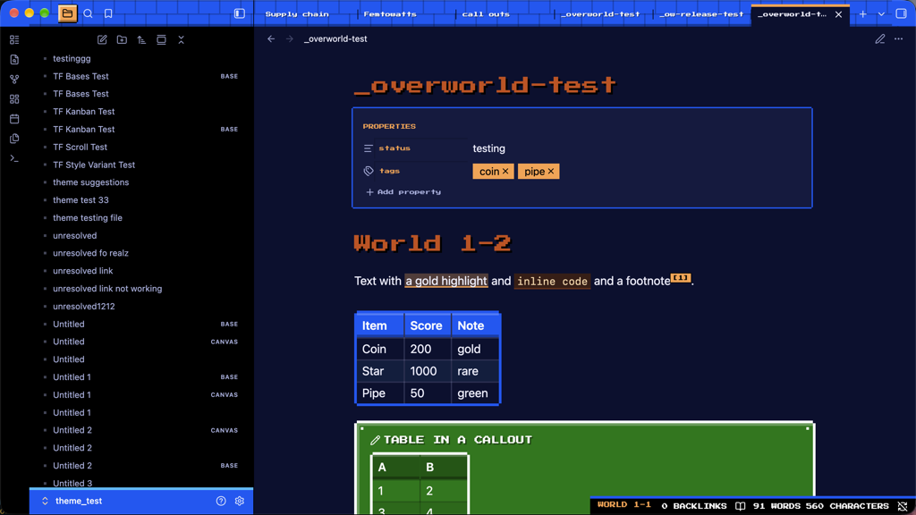916x515 pixels.
Task: Open the daily note calendar icon
Action: [x=14, y=119]
